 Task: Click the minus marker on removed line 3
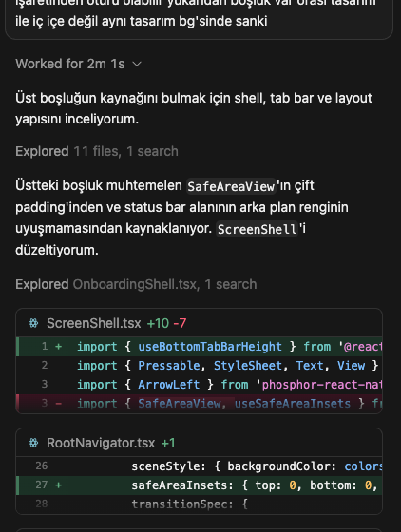(59, 404)
